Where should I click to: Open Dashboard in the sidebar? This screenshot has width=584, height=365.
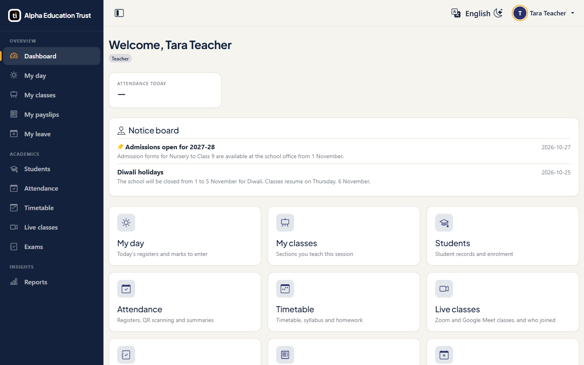pyautogui.click(x=52, y=56)
